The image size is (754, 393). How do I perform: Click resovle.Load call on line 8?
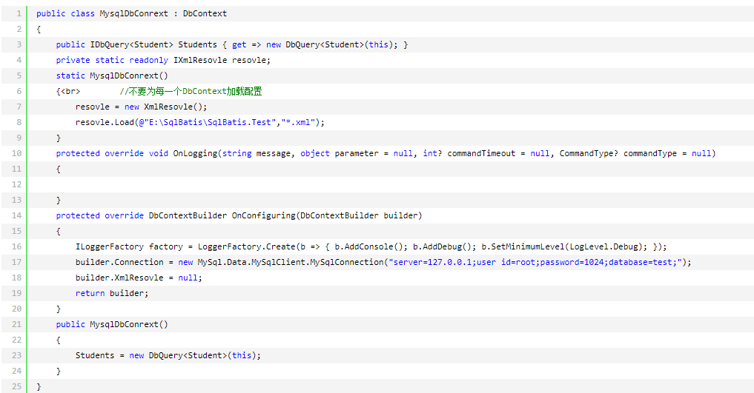coord(105,122)
